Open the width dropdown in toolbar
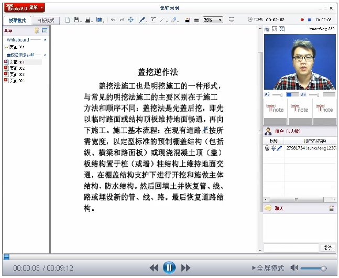Image resolution: width=339 pixels, height=278 pixels. 213,20
